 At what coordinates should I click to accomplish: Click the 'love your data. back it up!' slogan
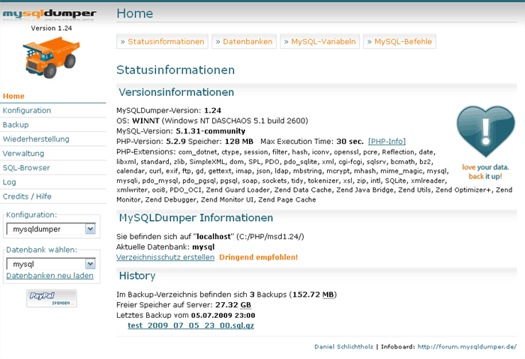pos(485,172)
